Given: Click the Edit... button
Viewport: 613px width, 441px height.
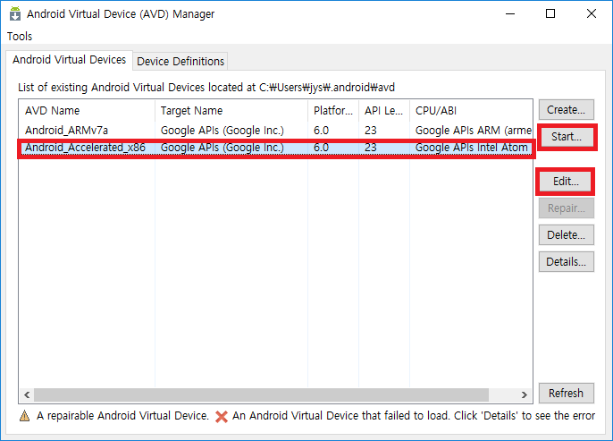Looking at the screenshot, I should 566,182.
